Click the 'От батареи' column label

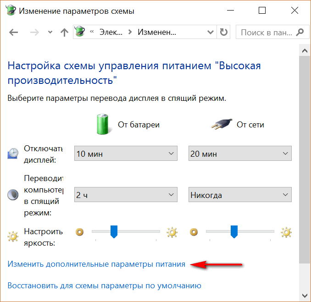click(x=139, y=125)
